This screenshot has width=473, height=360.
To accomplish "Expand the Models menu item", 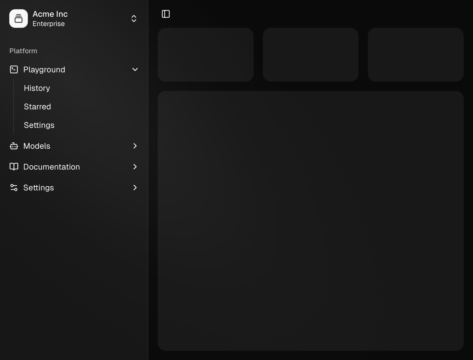I will point(135,146).
